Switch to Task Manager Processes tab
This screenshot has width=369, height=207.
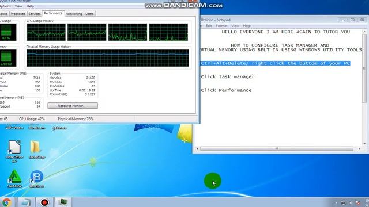pos(18,14)
